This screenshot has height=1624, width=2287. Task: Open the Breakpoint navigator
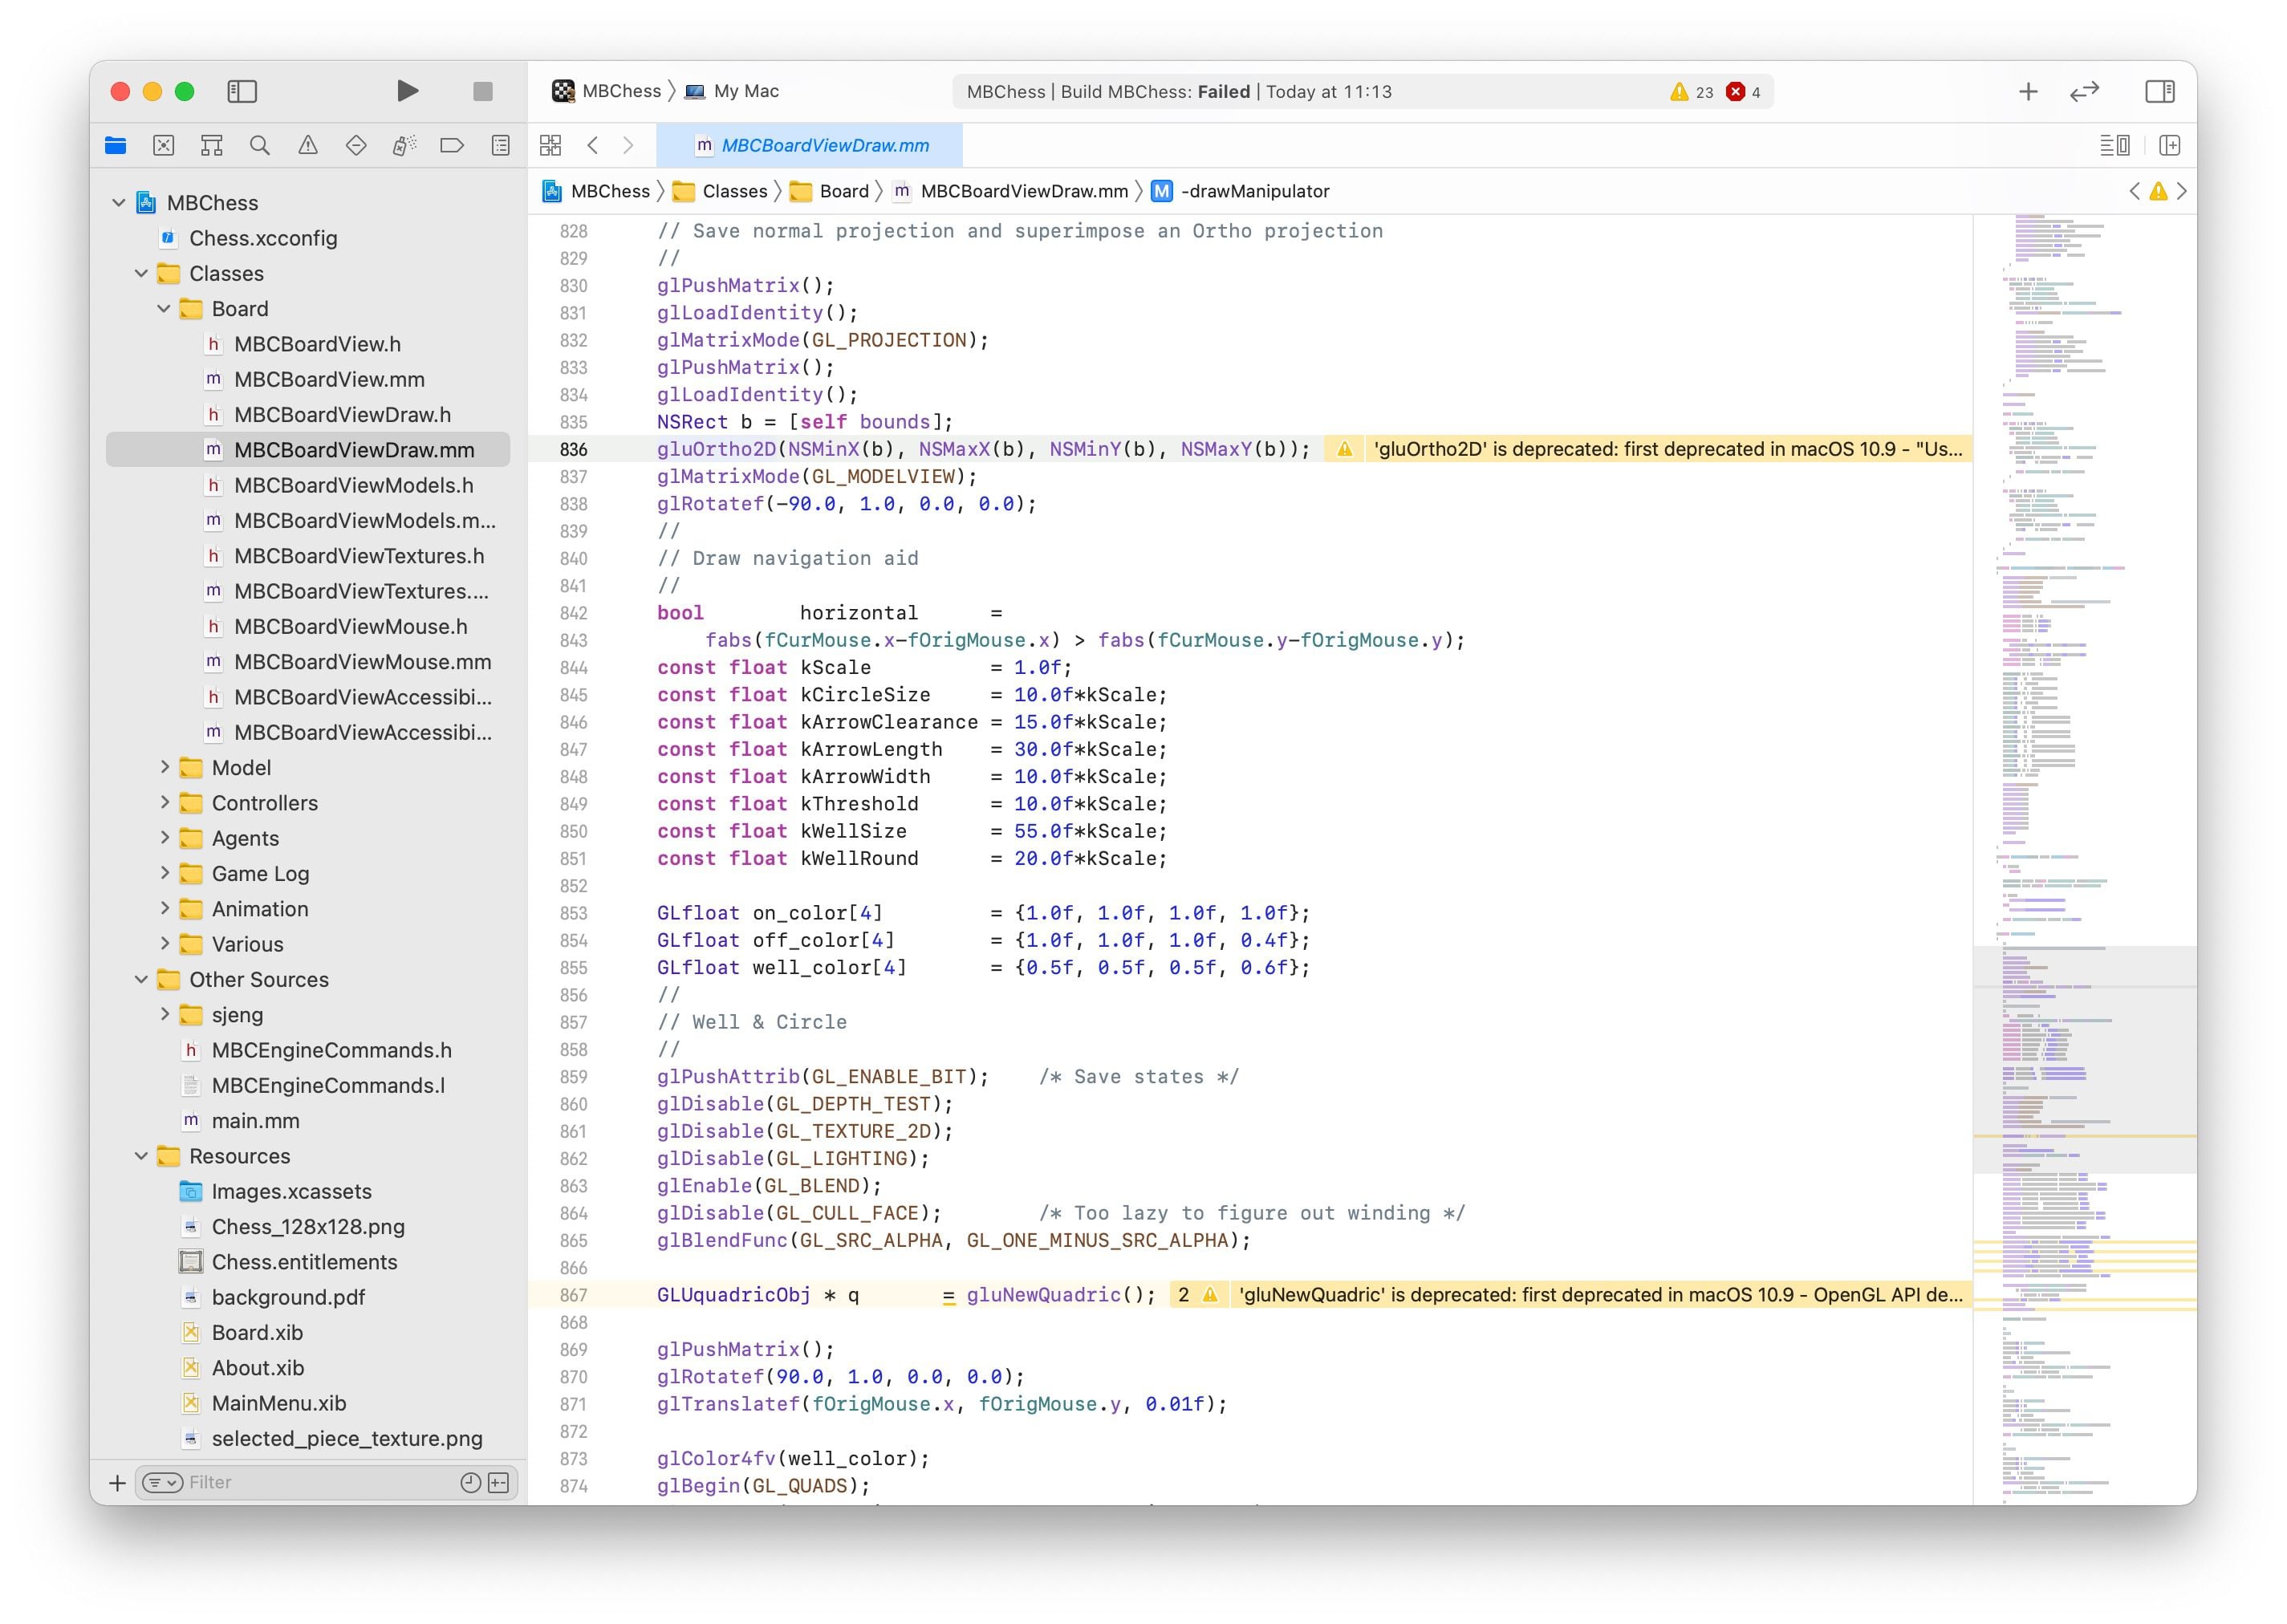coord(452,146)
